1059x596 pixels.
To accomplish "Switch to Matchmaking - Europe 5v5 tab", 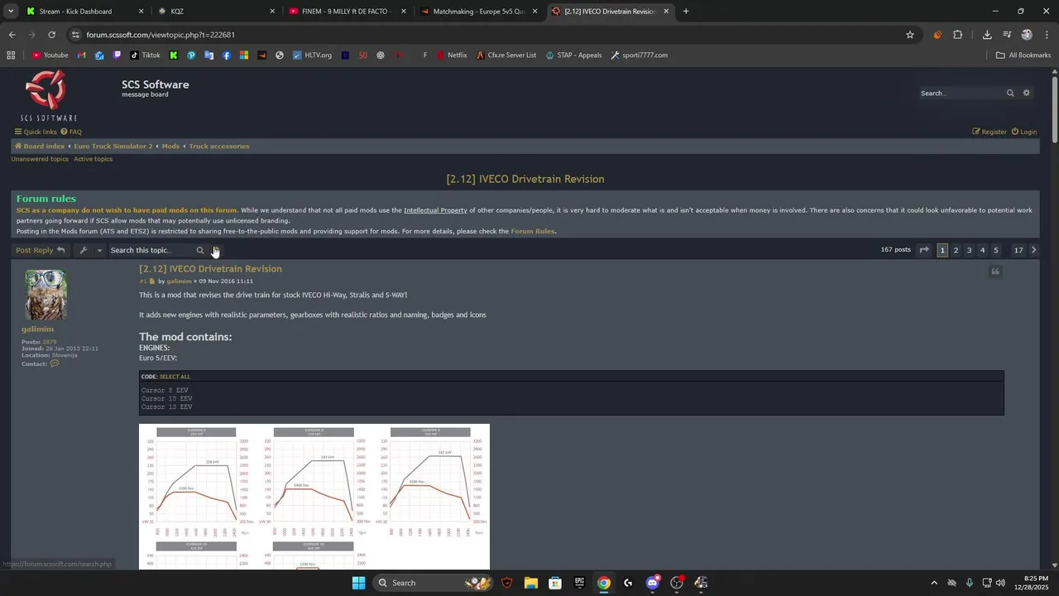I will click(x=479, y=12).
